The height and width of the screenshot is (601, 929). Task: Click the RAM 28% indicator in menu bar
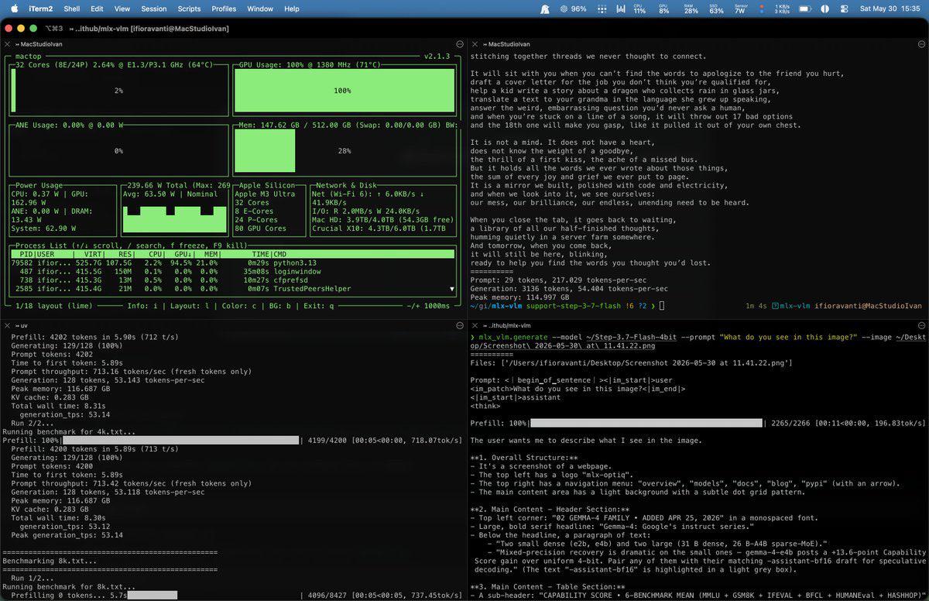[689, 9]
